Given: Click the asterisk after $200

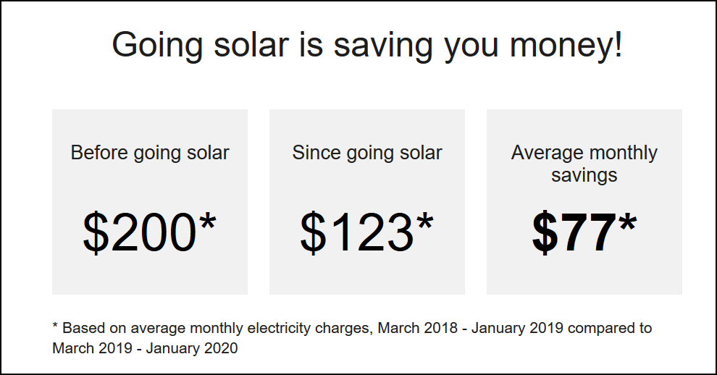Looking at the screenshot, I should click(x=208, y=223).
